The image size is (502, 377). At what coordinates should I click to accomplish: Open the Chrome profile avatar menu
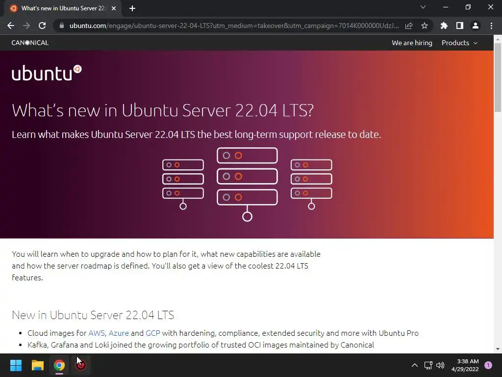click(476, 26)
